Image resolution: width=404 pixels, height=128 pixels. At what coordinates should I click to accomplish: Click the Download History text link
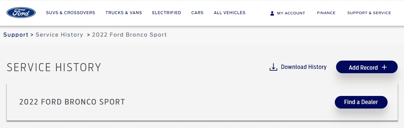pos(304,67)
